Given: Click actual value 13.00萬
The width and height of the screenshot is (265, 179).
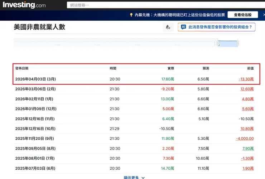Looking at the screenshot, I should click(x=167, y=99).
